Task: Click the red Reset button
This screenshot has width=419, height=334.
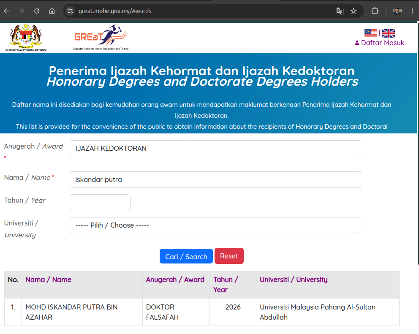Action: (229, 256)
